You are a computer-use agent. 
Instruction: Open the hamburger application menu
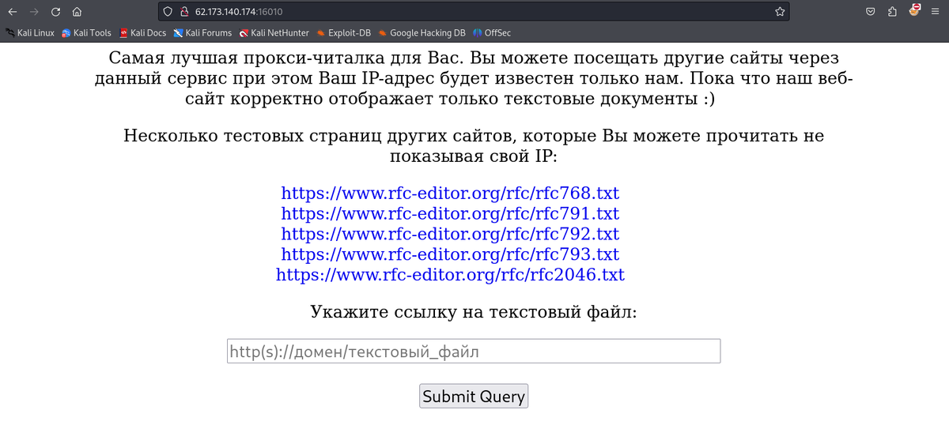coord(936,12)
